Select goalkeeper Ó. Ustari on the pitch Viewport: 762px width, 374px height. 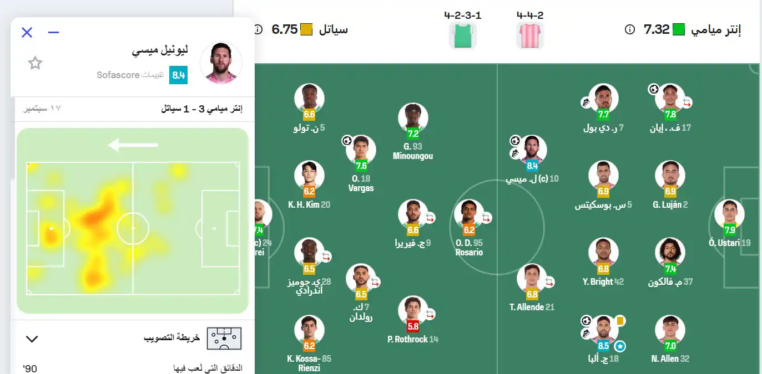tap(729, 214)
